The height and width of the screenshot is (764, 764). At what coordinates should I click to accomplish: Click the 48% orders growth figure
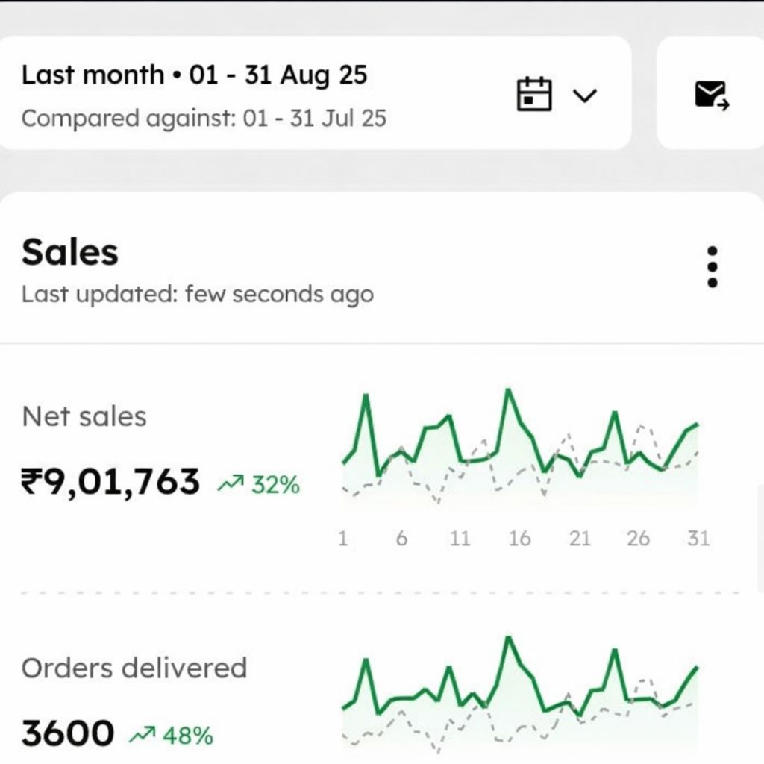[x=187, y=736]
